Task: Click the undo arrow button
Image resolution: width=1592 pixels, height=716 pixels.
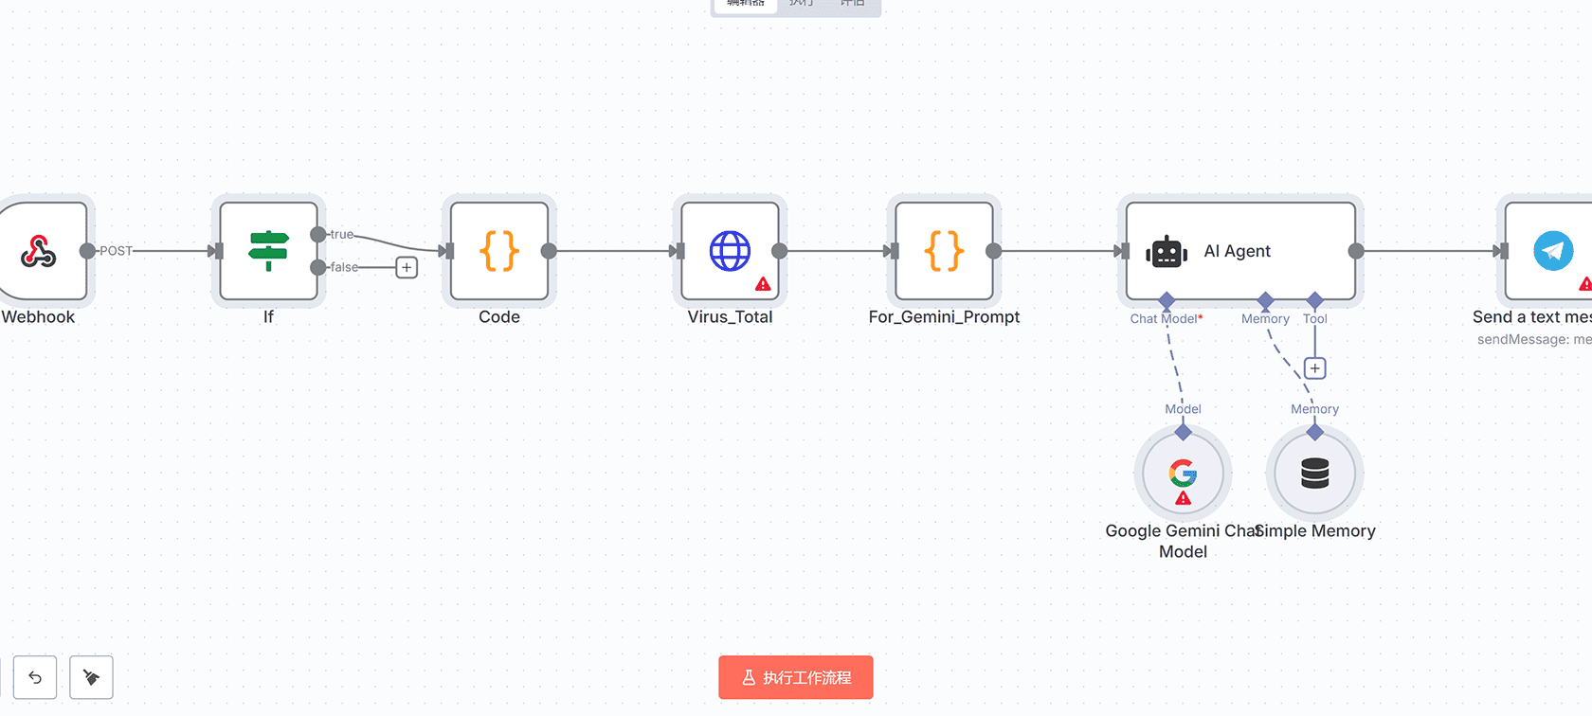Action: coord(35,677)
